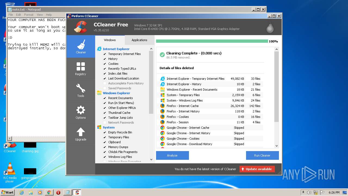Switch to the Windows tab
Viewport: 348px width, 196px height.
110,40
